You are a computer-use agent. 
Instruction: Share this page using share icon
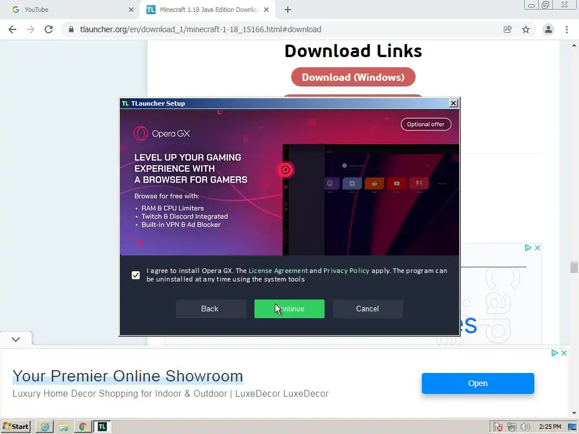pyautogui.click(x=508, y=29)
